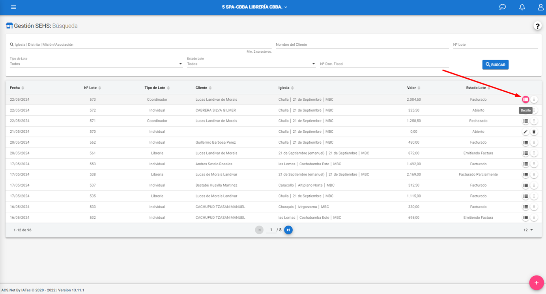Click the Rechazado status cell
The image size is (546, 294).
click(478, 121)
